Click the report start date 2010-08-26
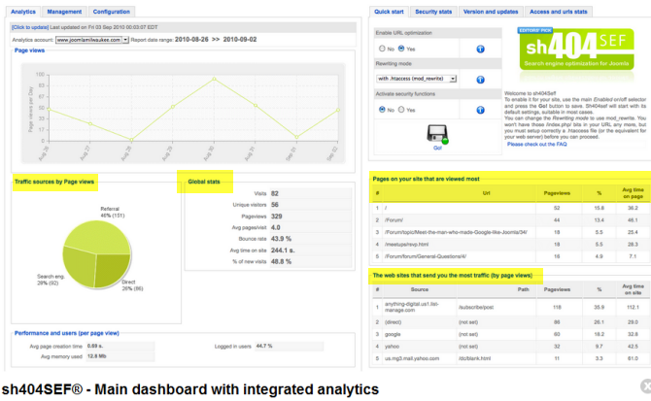This screenshot has width=651, height=401. click(191, 40)
